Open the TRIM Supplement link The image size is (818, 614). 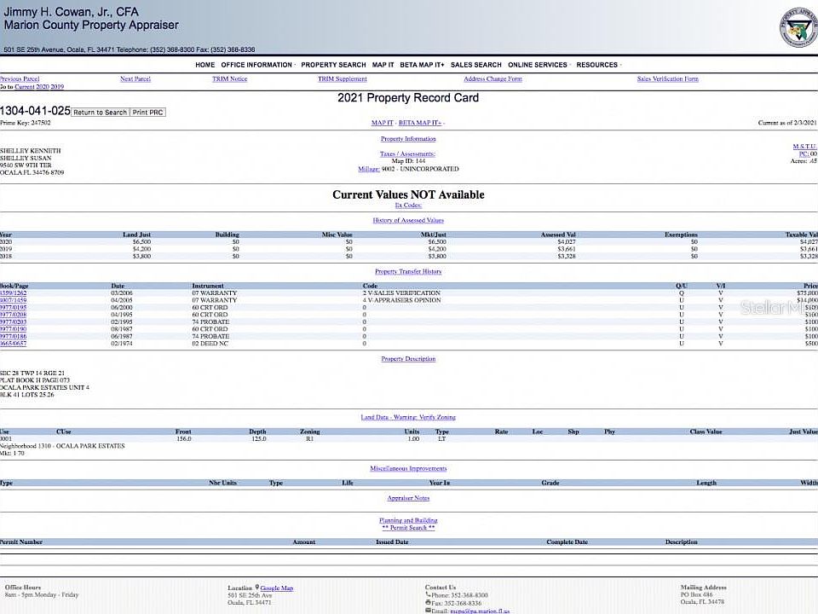(343, 78)
